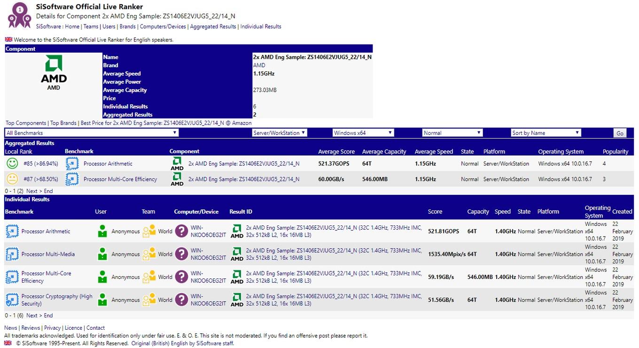Screen dimensions: 639x348
Task: Click green Anonymous user icon in Processor Arithmetic row
Action: (x=102, y=231)
